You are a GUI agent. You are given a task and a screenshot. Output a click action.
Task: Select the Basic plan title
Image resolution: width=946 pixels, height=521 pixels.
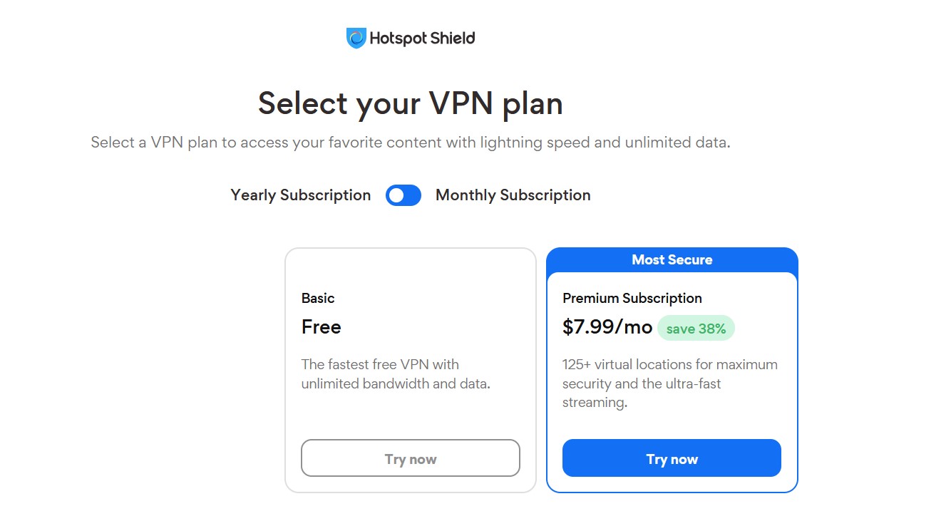(318, 298)
